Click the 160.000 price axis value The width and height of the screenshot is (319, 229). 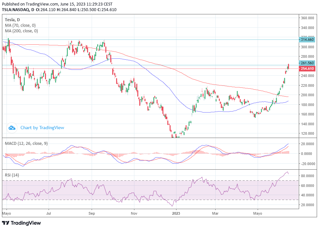tap(307, 114)
